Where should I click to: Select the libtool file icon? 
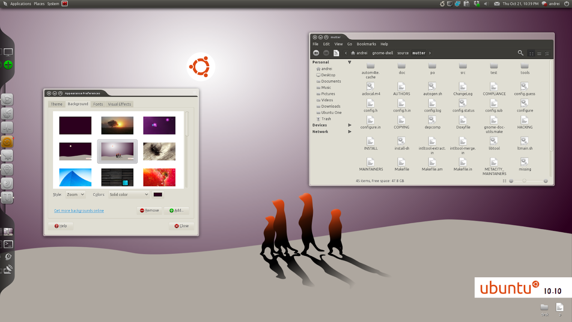click(494, 141)
